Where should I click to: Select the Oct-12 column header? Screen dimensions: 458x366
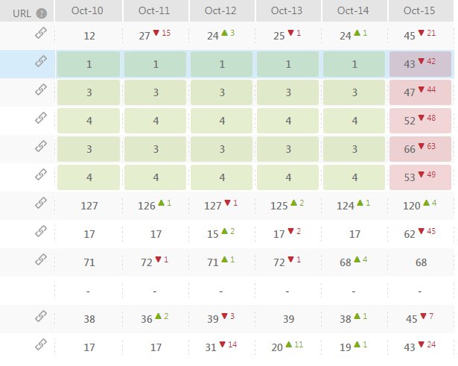[220, 11]
